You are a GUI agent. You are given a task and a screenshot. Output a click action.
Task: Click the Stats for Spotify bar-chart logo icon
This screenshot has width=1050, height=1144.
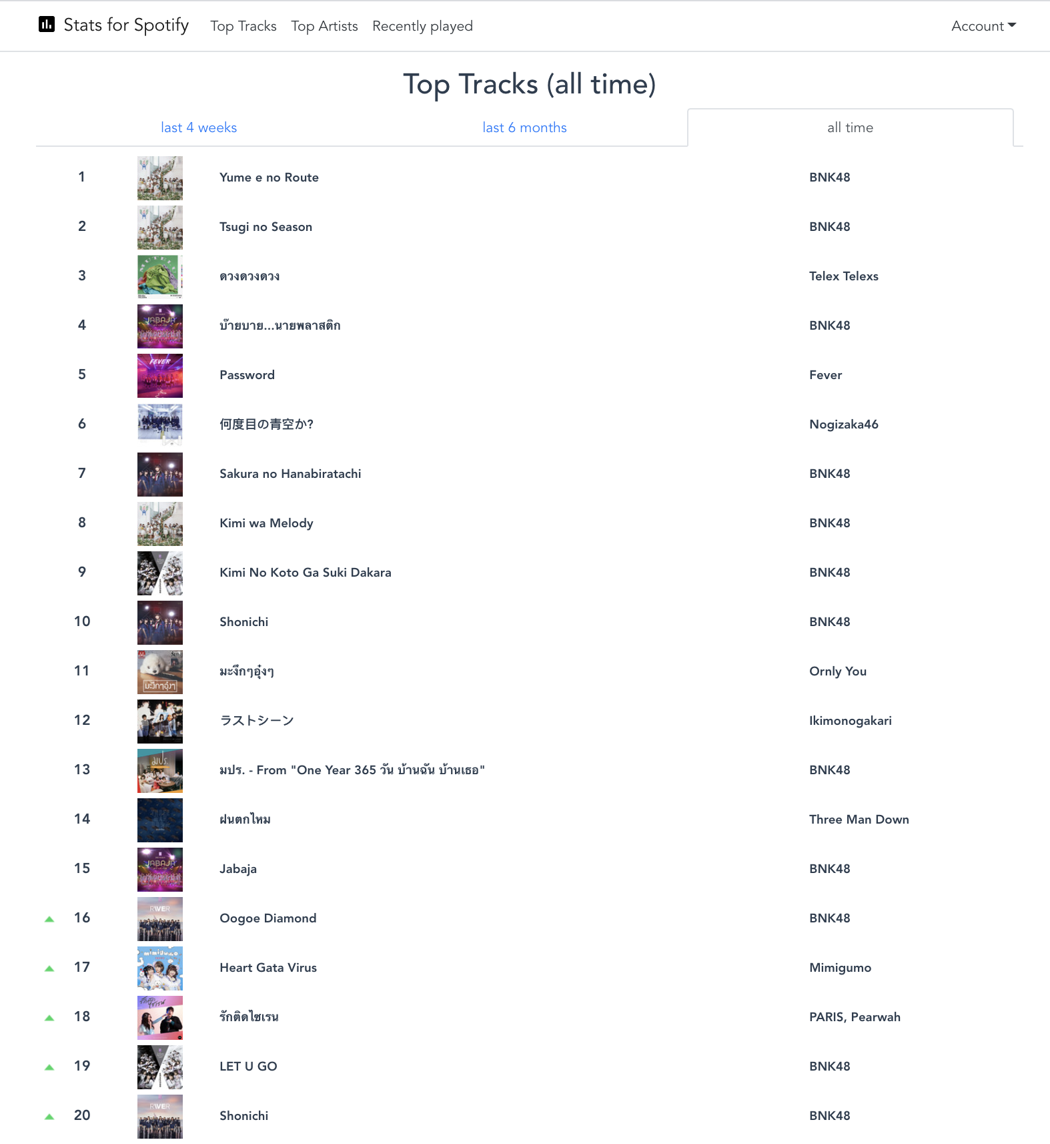(47, 25)
